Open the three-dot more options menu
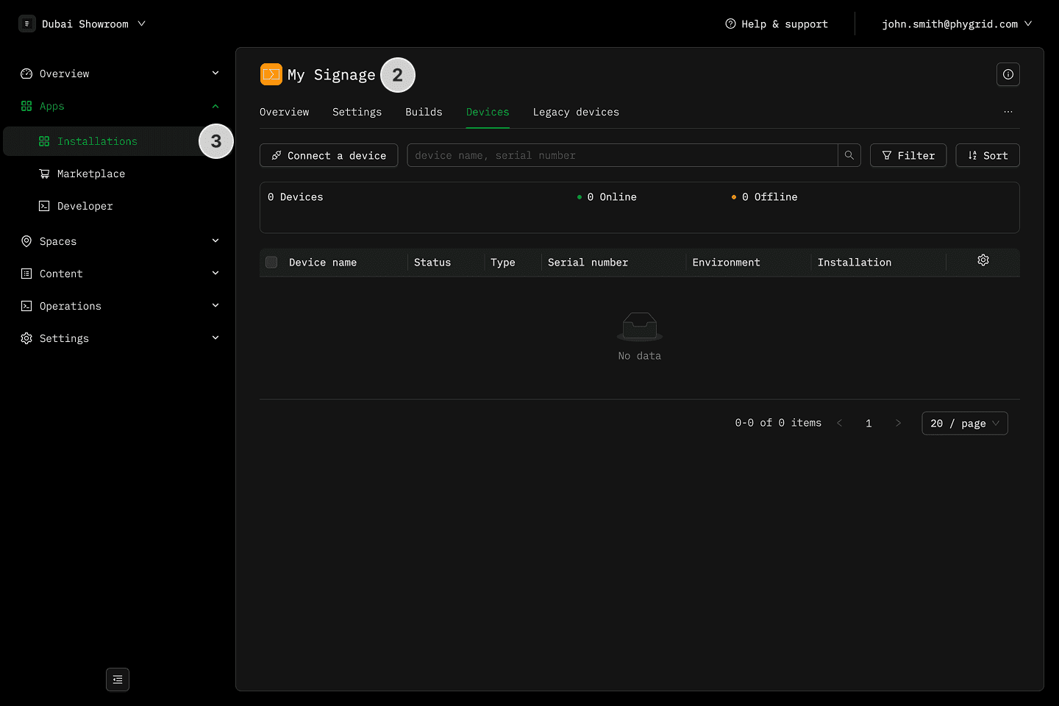 click(x=1008, y=112)
